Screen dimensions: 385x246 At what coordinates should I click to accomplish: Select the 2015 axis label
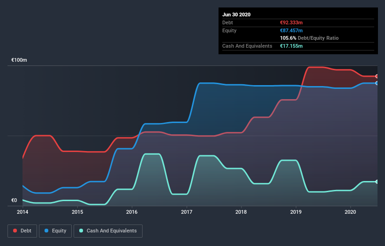(x=77, y=212)
